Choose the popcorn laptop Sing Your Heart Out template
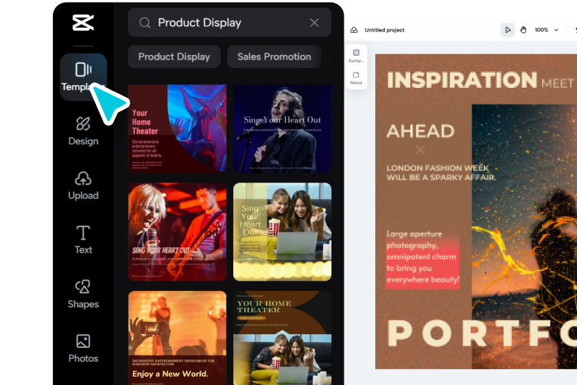The height and width of the screenshot is (385, 577). 282,232
